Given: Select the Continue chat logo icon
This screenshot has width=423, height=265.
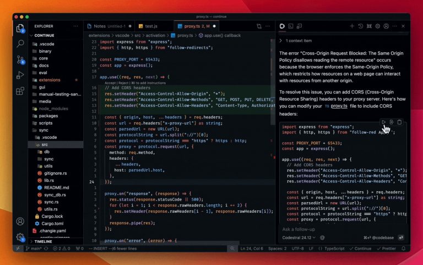Looking at the screenshot, I should (282, 26).
